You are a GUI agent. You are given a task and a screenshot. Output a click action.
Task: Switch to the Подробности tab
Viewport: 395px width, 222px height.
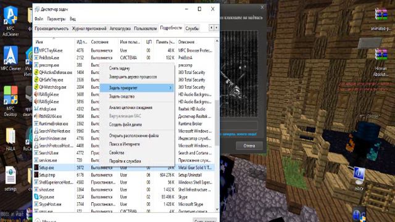[x=171, y=28]
